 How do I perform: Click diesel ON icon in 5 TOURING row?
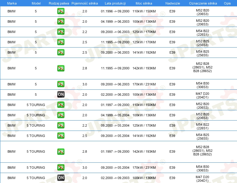[x=61, y=178]
